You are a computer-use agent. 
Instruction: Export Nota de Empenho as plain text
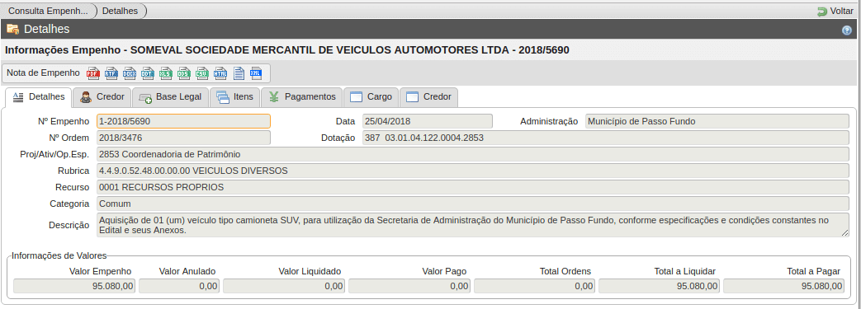(x=239, y=73)
